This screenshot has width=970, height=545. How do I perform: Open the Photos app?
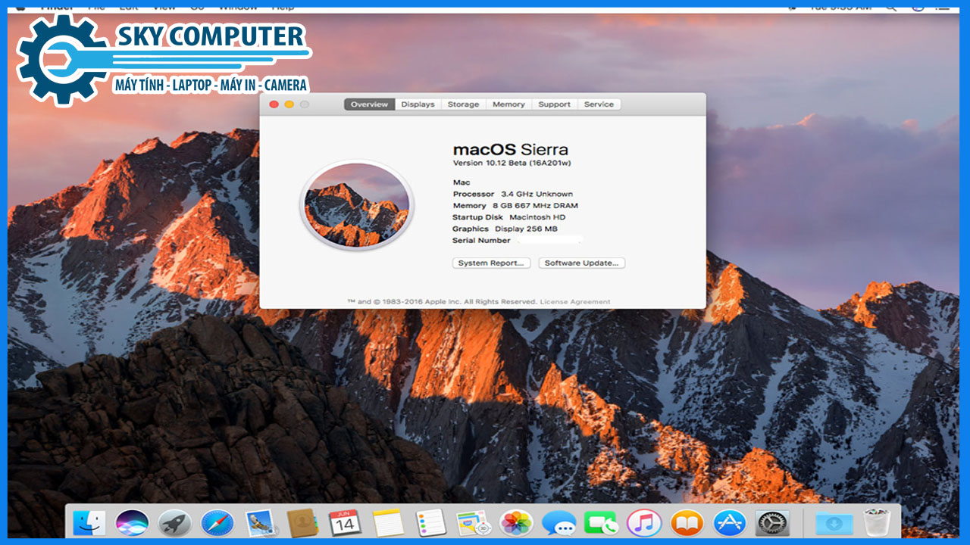516,522
